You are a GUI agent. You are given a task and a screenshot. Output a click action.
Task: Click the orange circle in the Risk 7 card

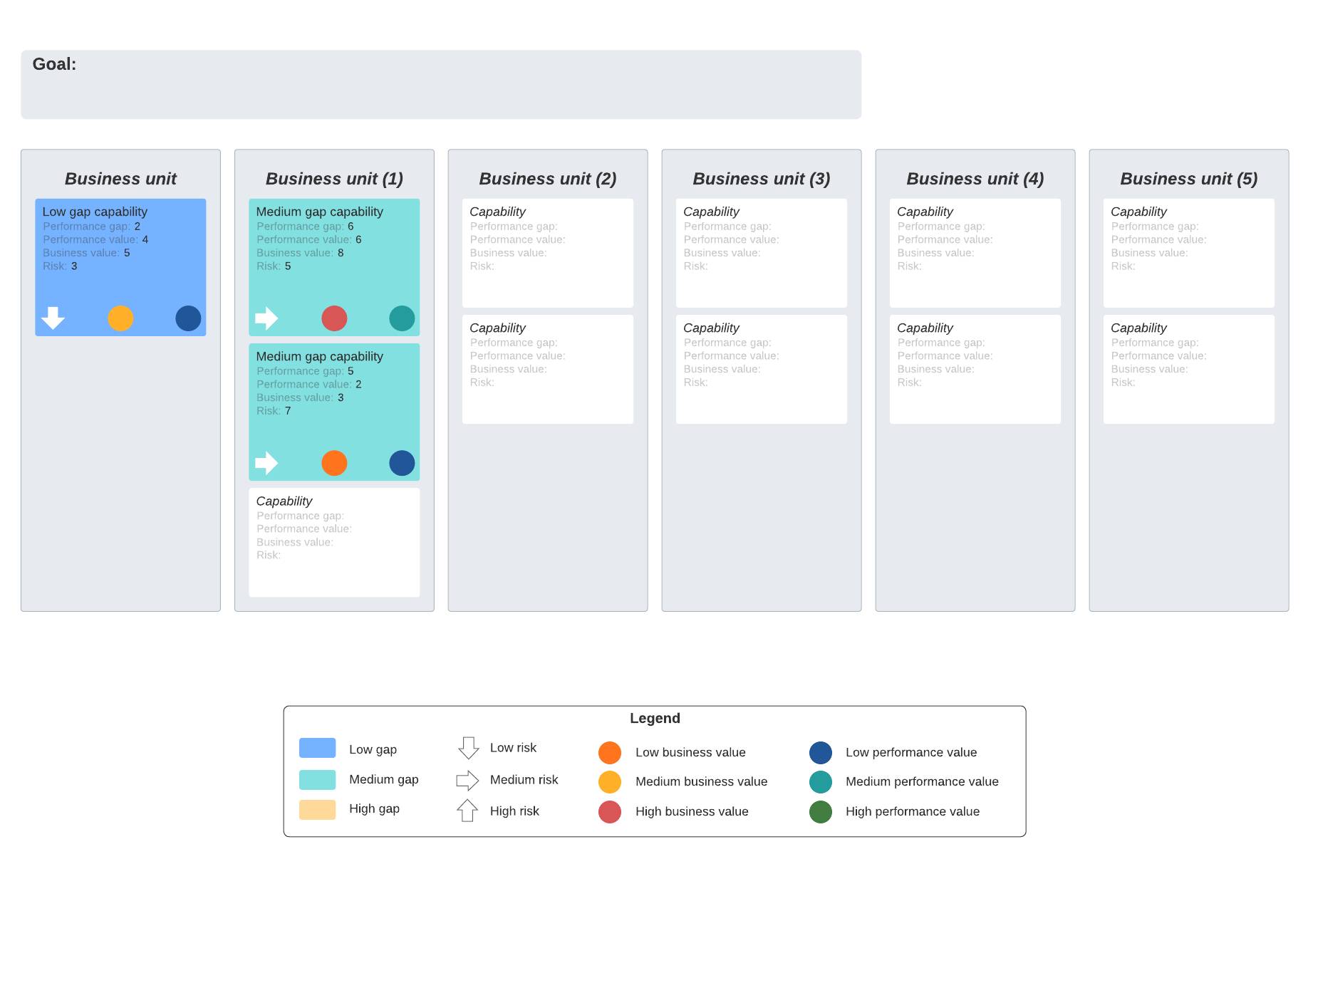tap(334, 463)
